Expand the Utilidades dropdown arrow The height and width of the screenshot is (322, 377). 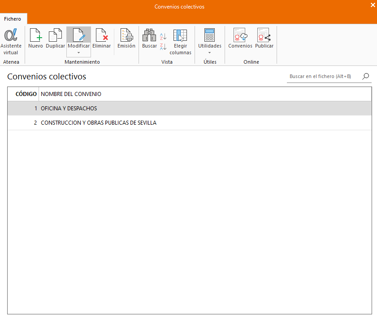click(209, 52)
